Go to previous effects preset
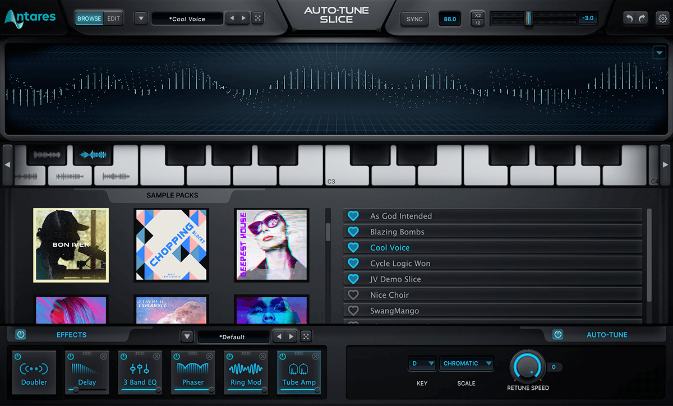Screen dimensions: 673x406 click(x=279, y=336)
